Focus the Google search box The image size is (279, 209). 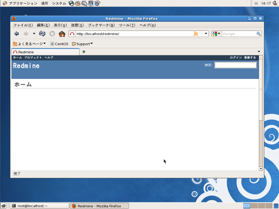click(x=239, y=34)
